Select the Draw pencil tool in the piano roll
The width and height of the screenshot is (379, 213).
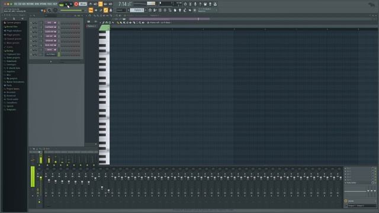tap(118, 22)
